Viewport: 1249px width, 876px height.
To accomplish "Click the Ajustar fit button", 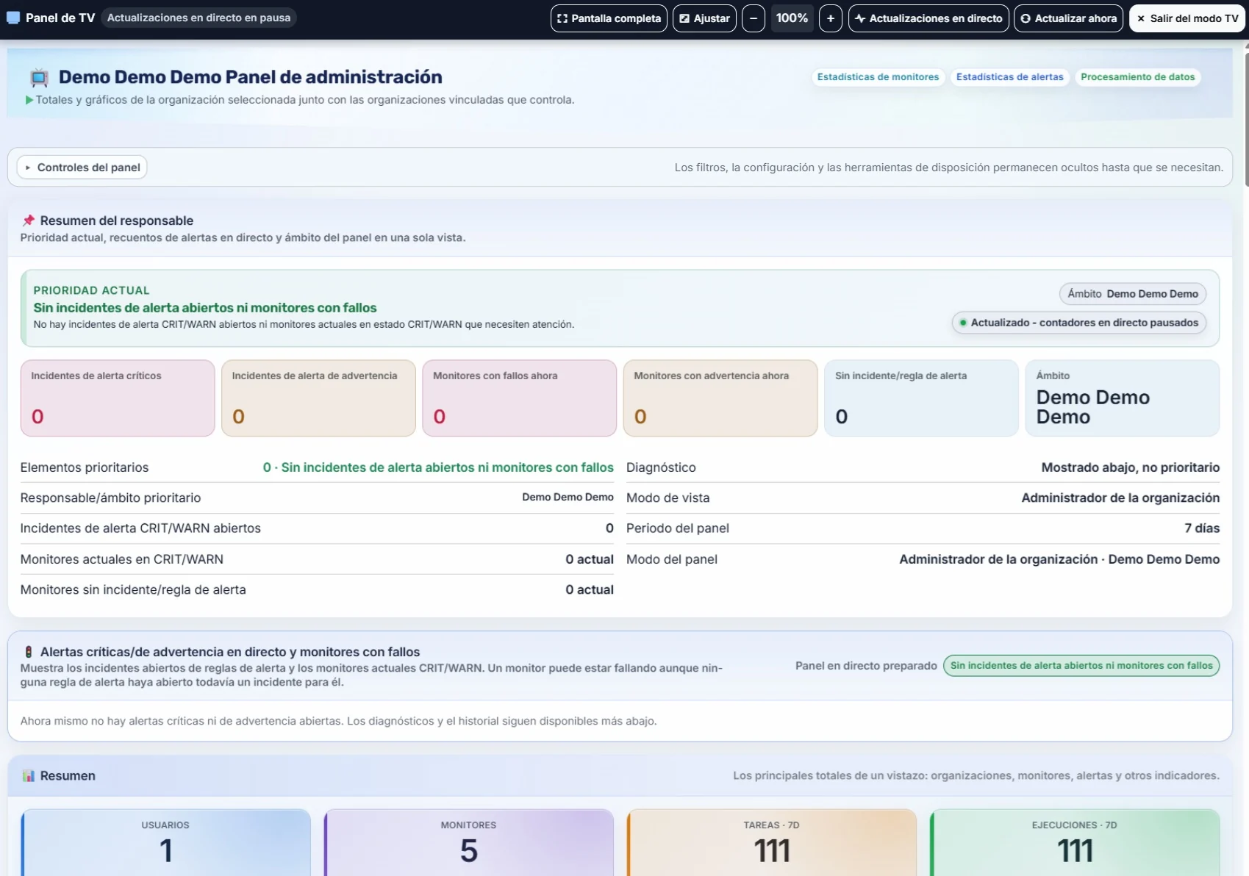I will [x=704, y=18].
